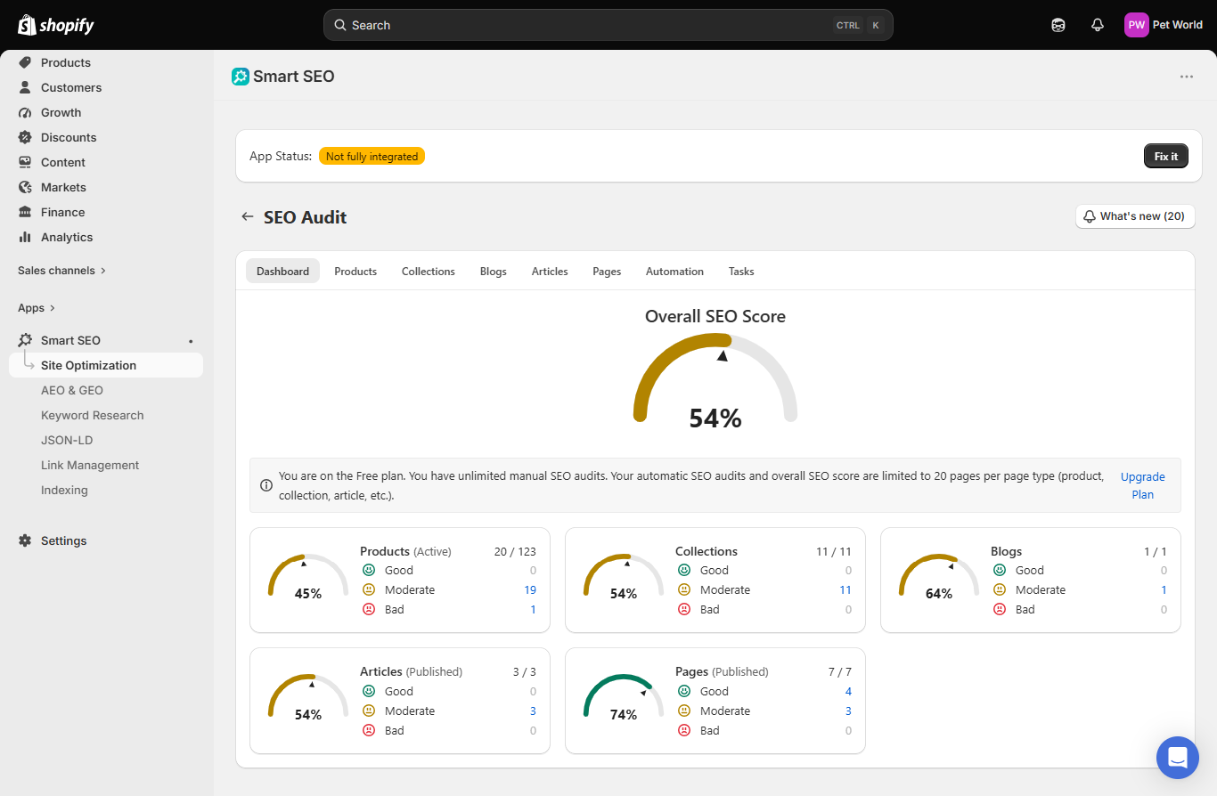Screen dimensions: 1217x796
Task: Open Collections Moderate count 11
Action: point(845,590)
